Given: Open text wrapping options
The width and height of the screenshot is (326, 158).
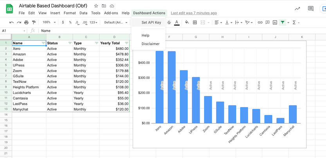Looking at the screenshot, I should click(x=238, y=22).
